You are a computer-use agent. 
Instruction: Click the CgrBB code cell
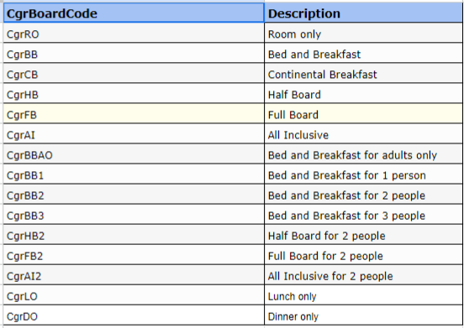(134, 54)
